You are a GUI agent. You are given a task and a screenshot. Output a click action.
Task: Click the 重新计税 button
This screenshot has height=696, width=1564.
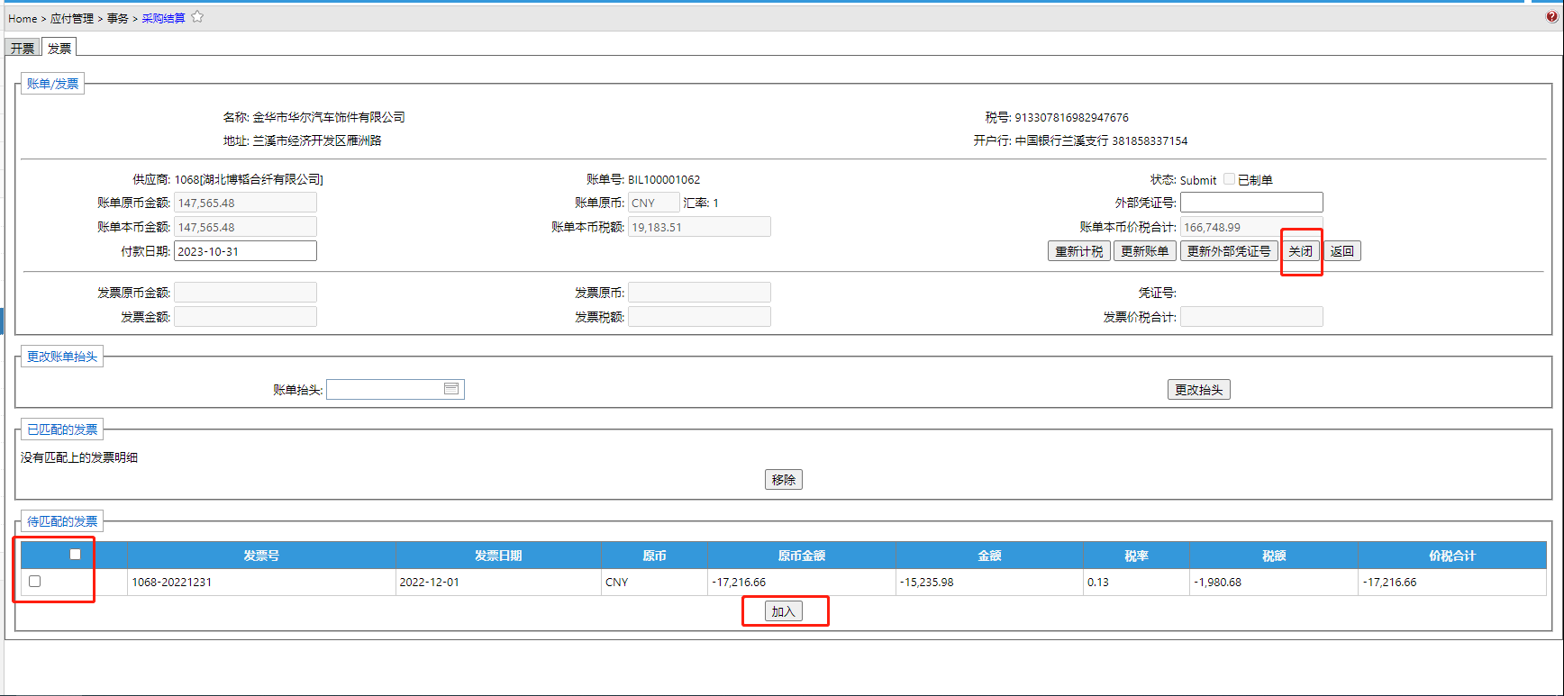pos(1078,251)
